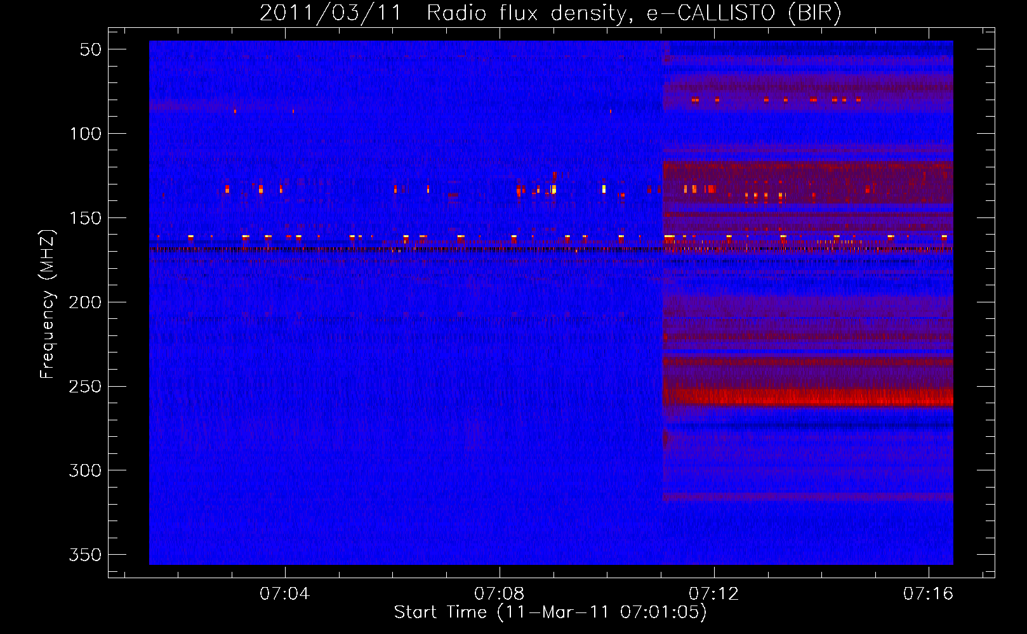
Task: Select the 300 frequency tick label
Action: pyautogui.click(x=86, y=470)
